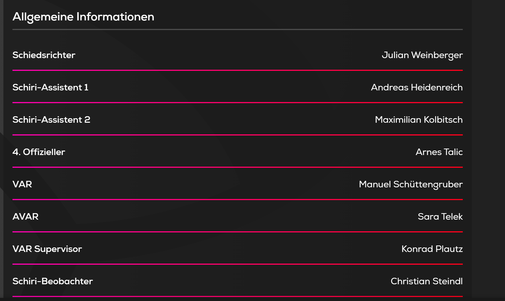Select VAR Manuel Schüttengruber name

[411, 185]
